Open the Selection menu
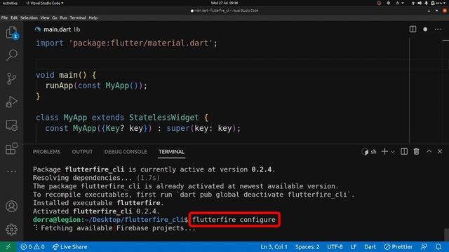The image size is (449, 252). [29, 17]
